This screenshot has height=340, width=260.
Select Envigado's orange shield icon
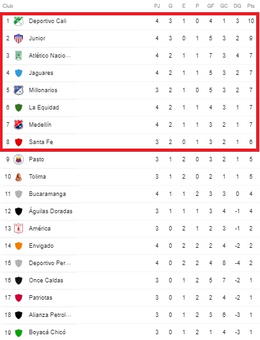coord(19,246)
